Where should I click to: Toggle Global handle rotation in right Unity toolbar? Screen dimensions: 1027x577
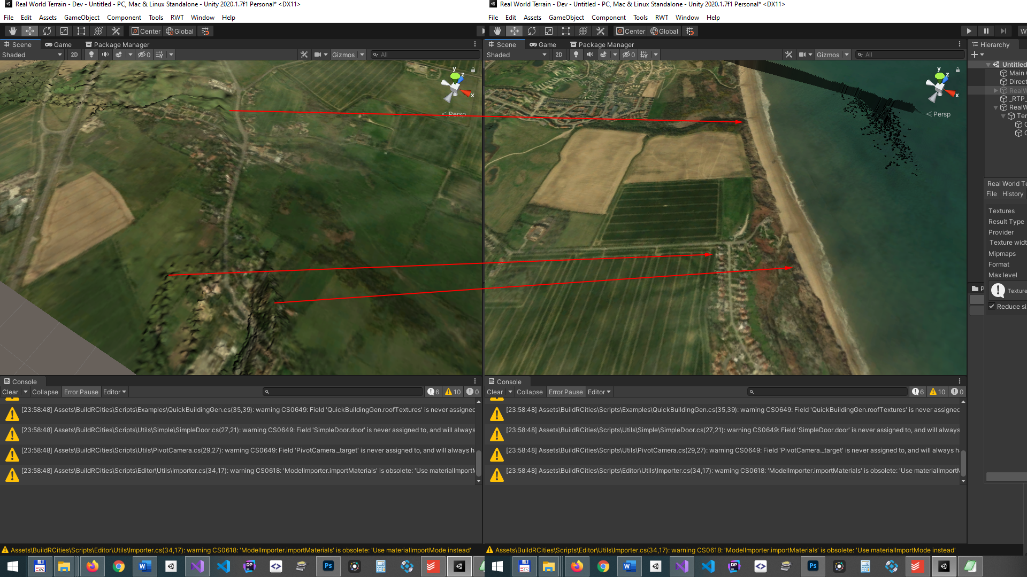[x=664, y=31]
